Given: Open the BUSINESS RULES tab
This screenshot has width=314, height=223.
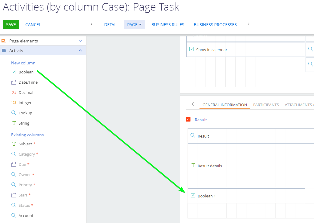Looking at the screenshot, I should (168, 24).
